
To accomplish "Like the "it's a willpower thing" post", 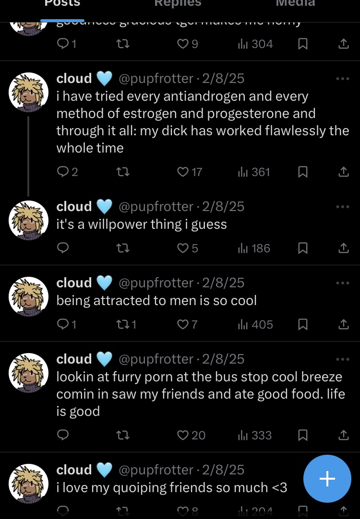I will point(182,248).
